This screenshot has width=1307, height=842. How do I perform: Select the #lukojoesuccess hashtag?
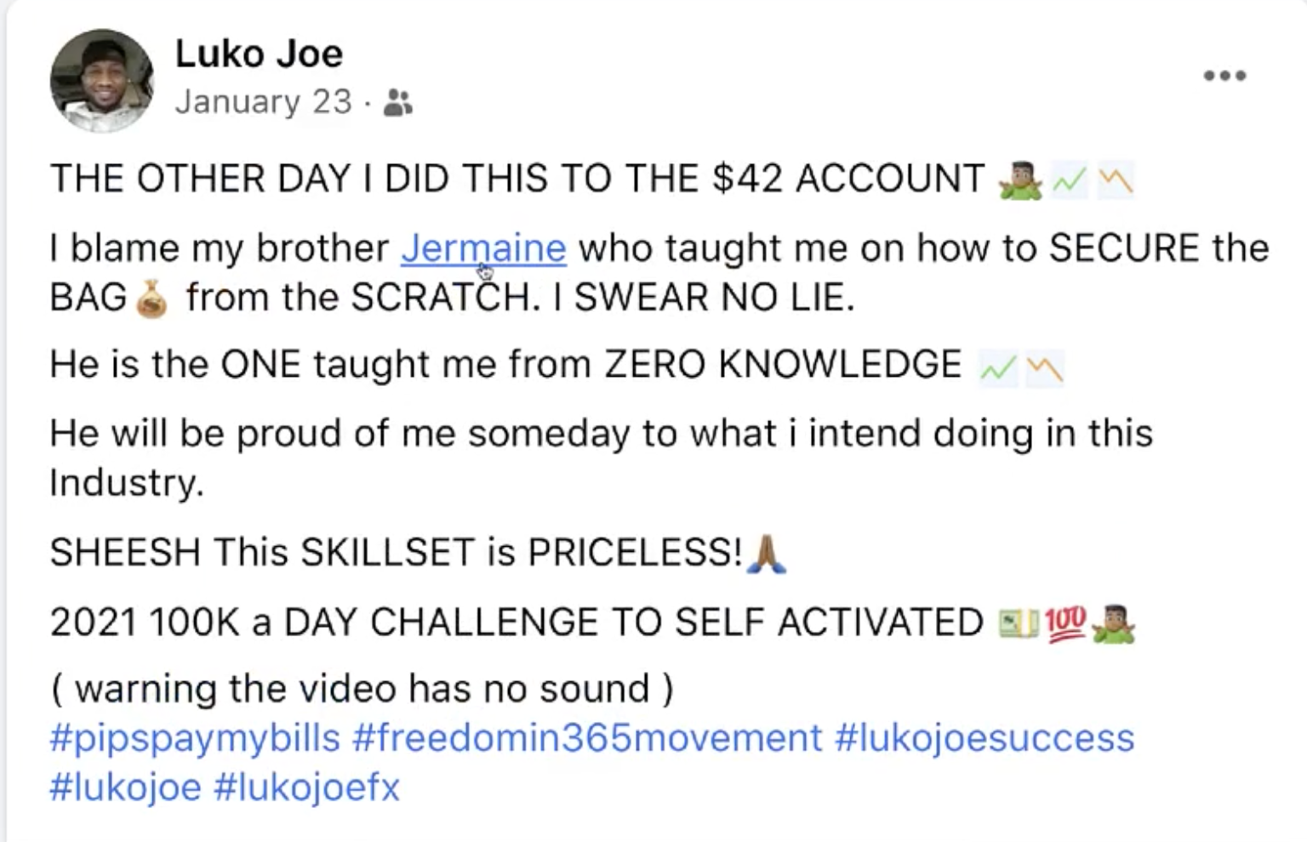[985, 737]
